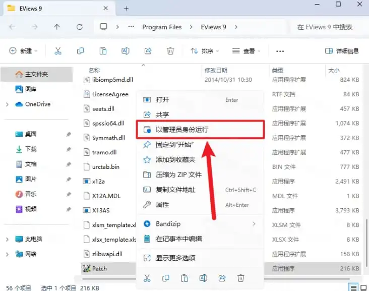
Task: Click the chevron after Program Files in the address bar
Action: tap(191, 27)
